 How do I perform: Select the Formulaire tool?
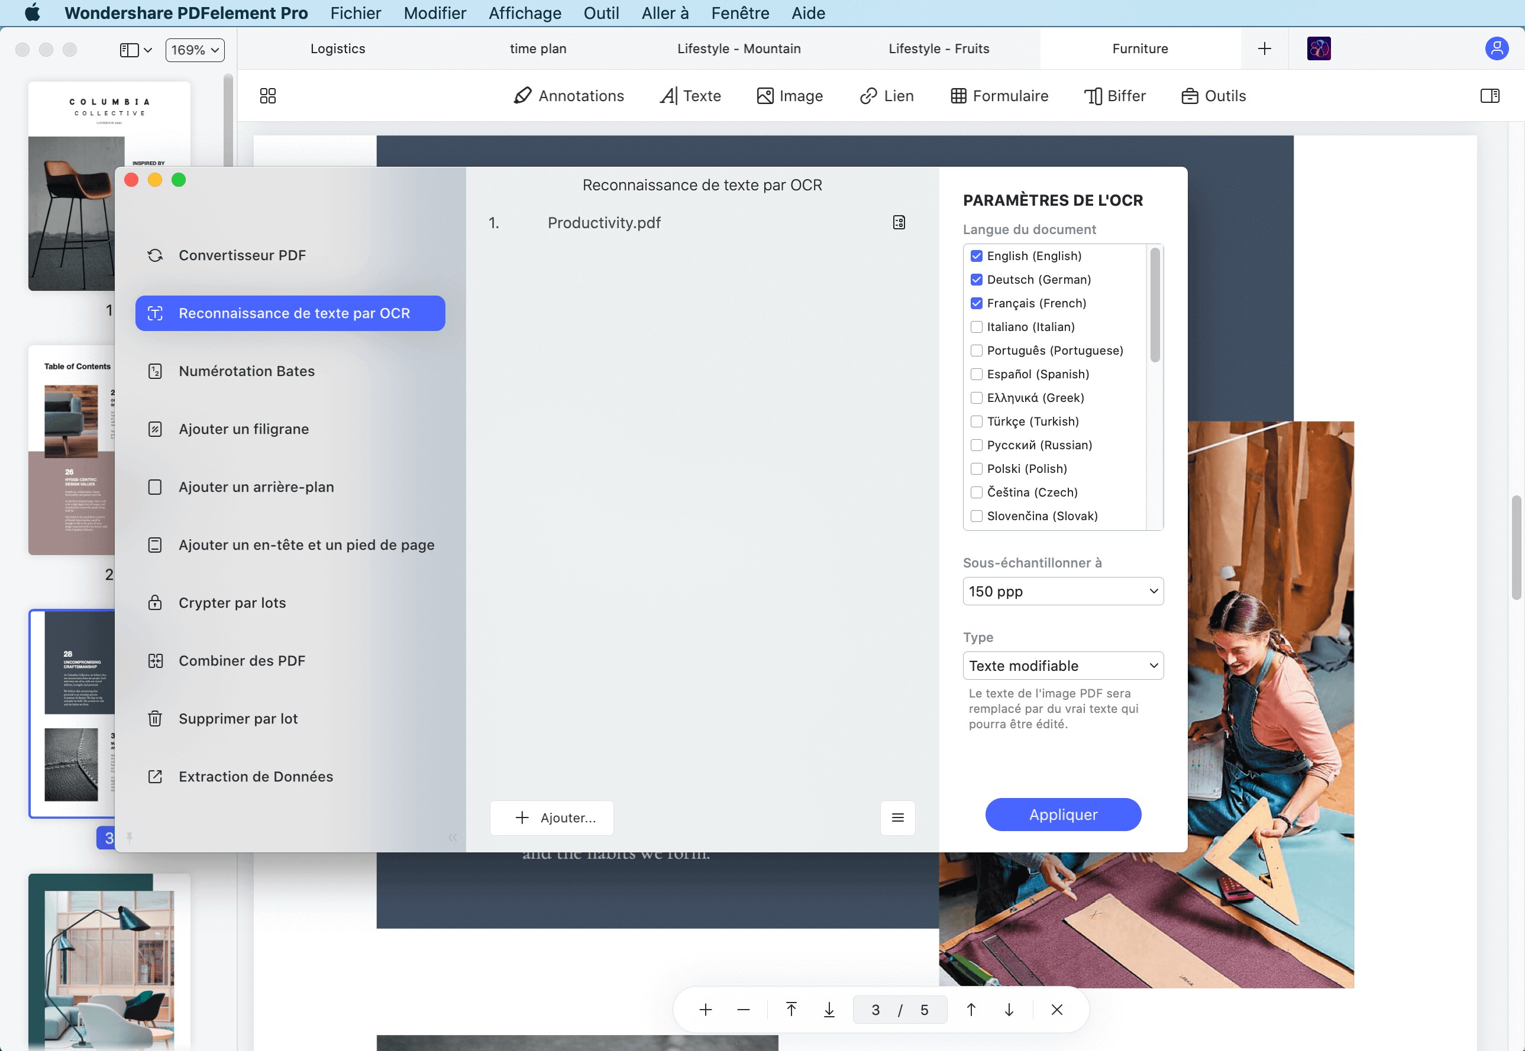999,96
